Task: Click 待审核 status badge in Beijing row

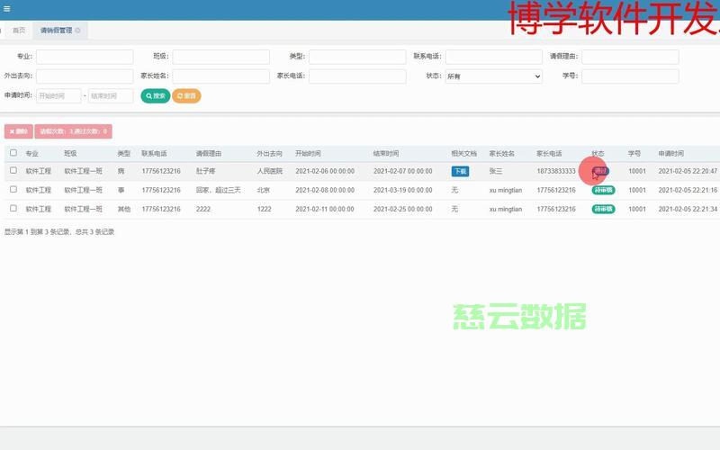Action: (603, 190)
